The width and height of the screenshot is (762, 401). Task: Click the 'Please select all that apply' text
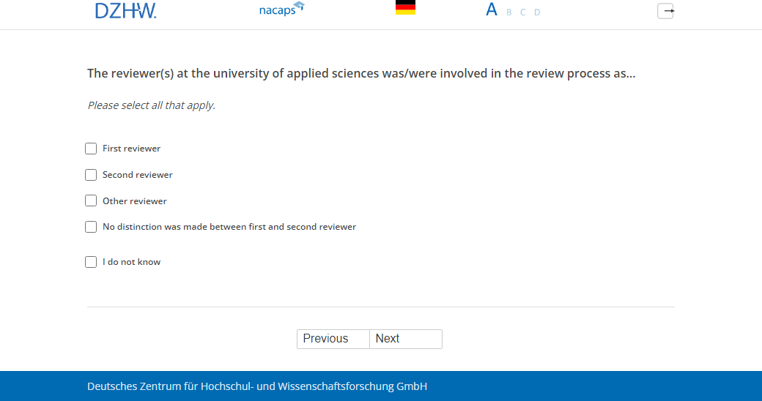pyautogui.click(x=152, y=105)
